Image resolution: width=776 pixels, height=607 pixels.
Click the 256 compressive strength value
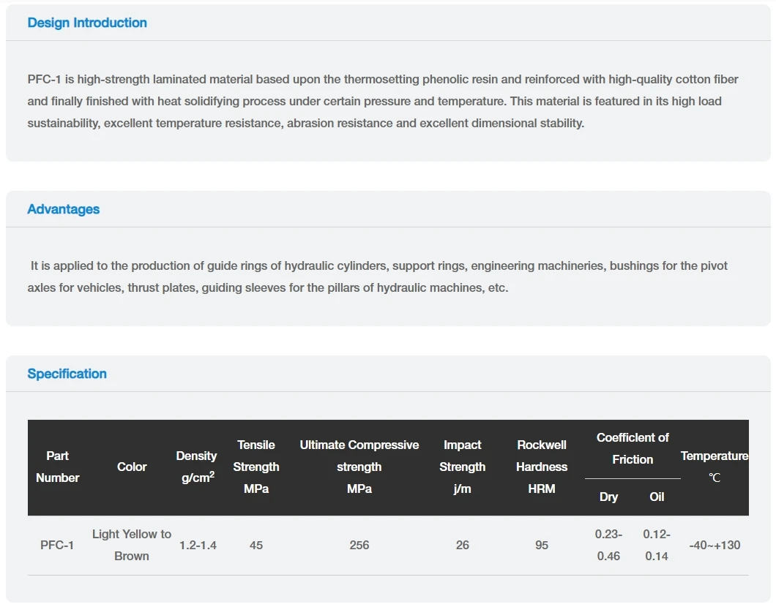point(359,545)
